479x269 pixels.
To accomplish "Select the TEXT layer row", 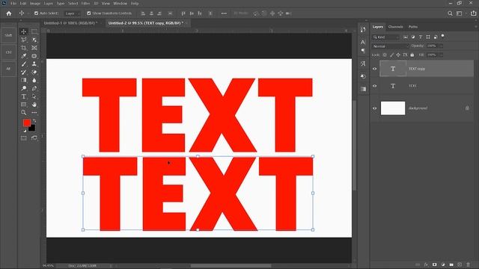I will 422,86.
